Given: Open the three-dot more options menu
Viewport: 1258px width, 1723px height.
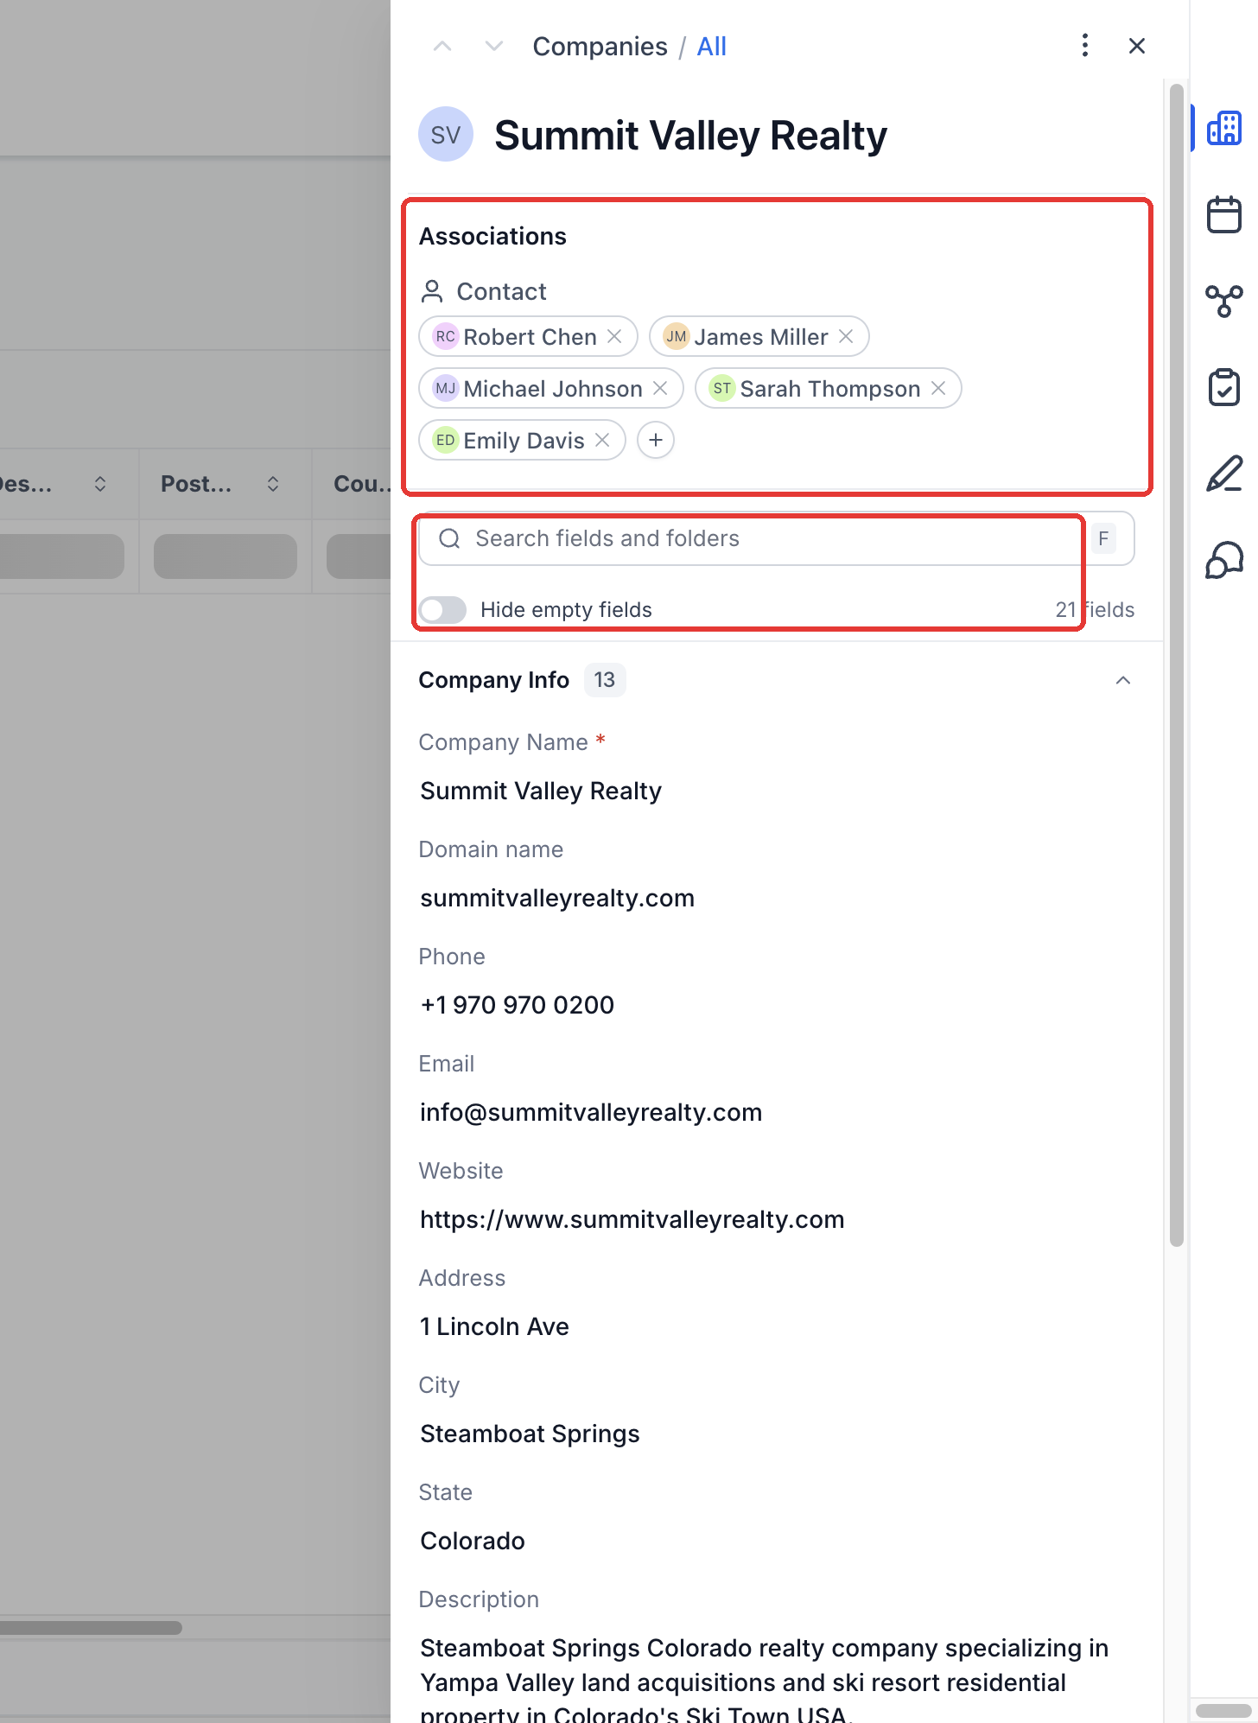Looking at the screenshot, I should pos(1085,46).
